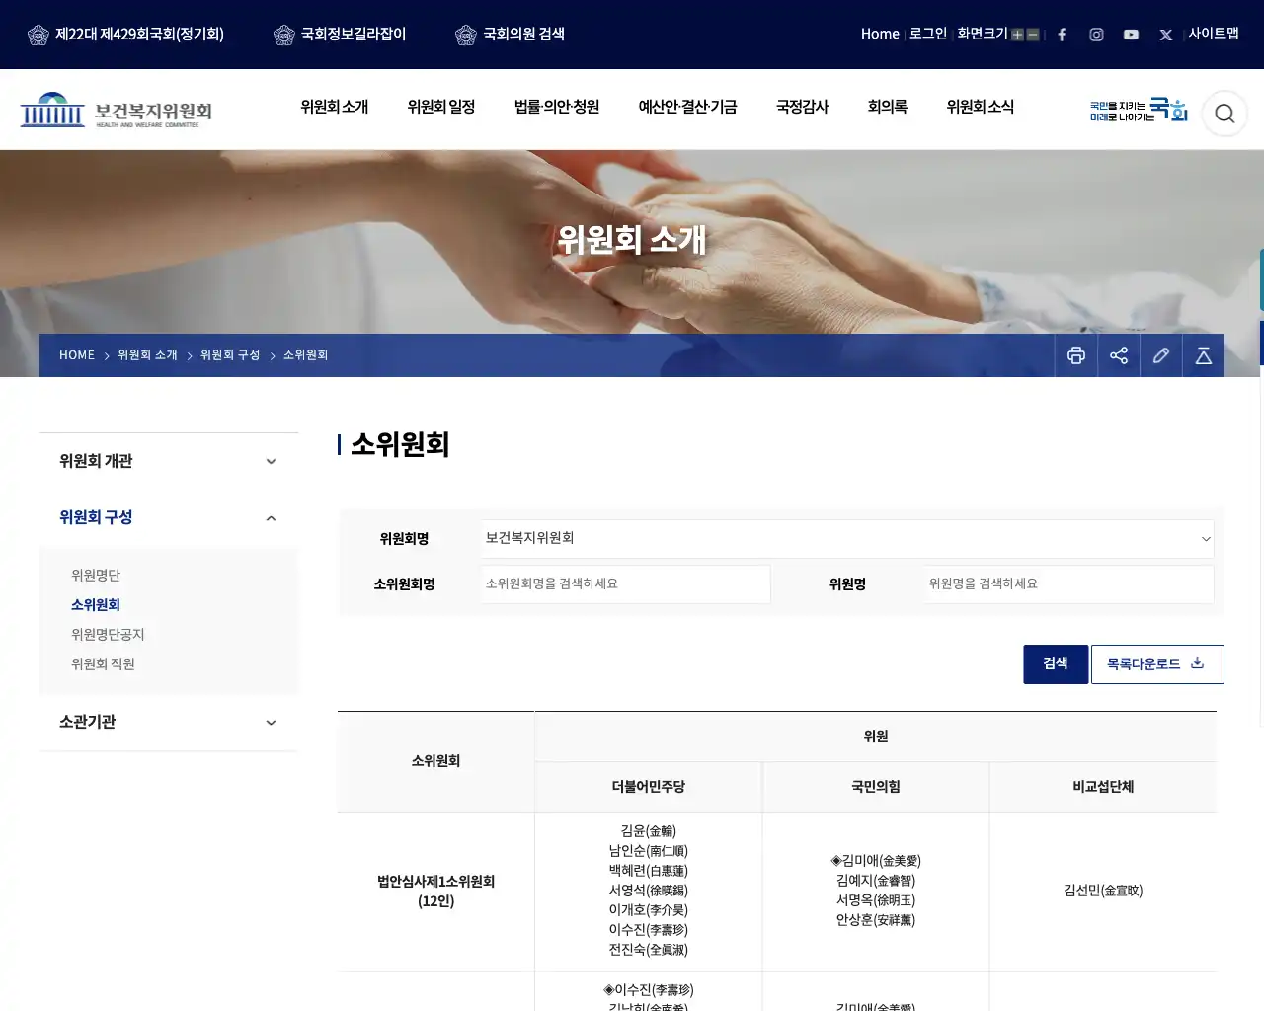The width and height of the screenshot is (1264, 1011).
Task: Expand the 위원회 개관 sidebar section
Action: pos(169,461)
